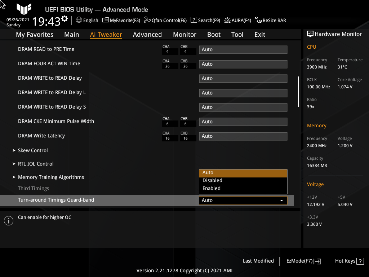Open the Boot menu
This screenshot has height=277, width=369.
pyautogui.click(x=214, y=34)
